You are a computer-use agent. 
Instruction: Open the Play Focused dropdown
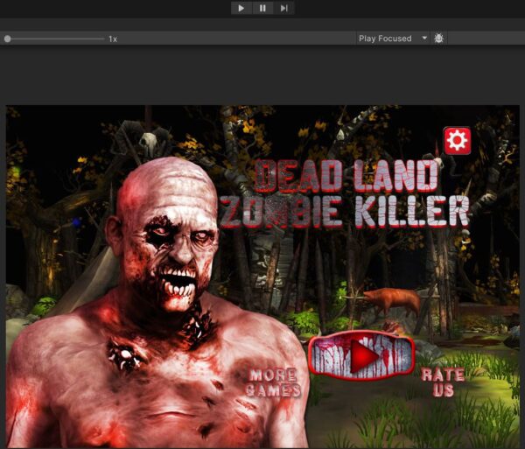[393, 39]
